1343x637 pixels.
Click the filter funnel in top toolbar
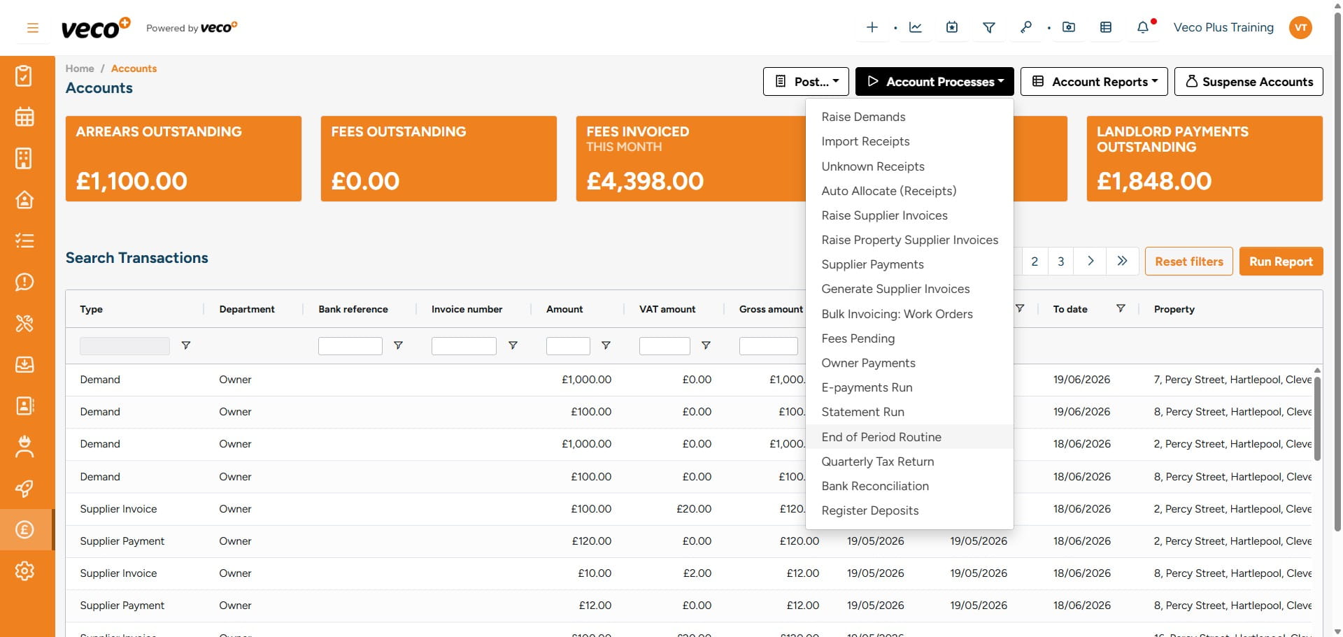point(989,27)
